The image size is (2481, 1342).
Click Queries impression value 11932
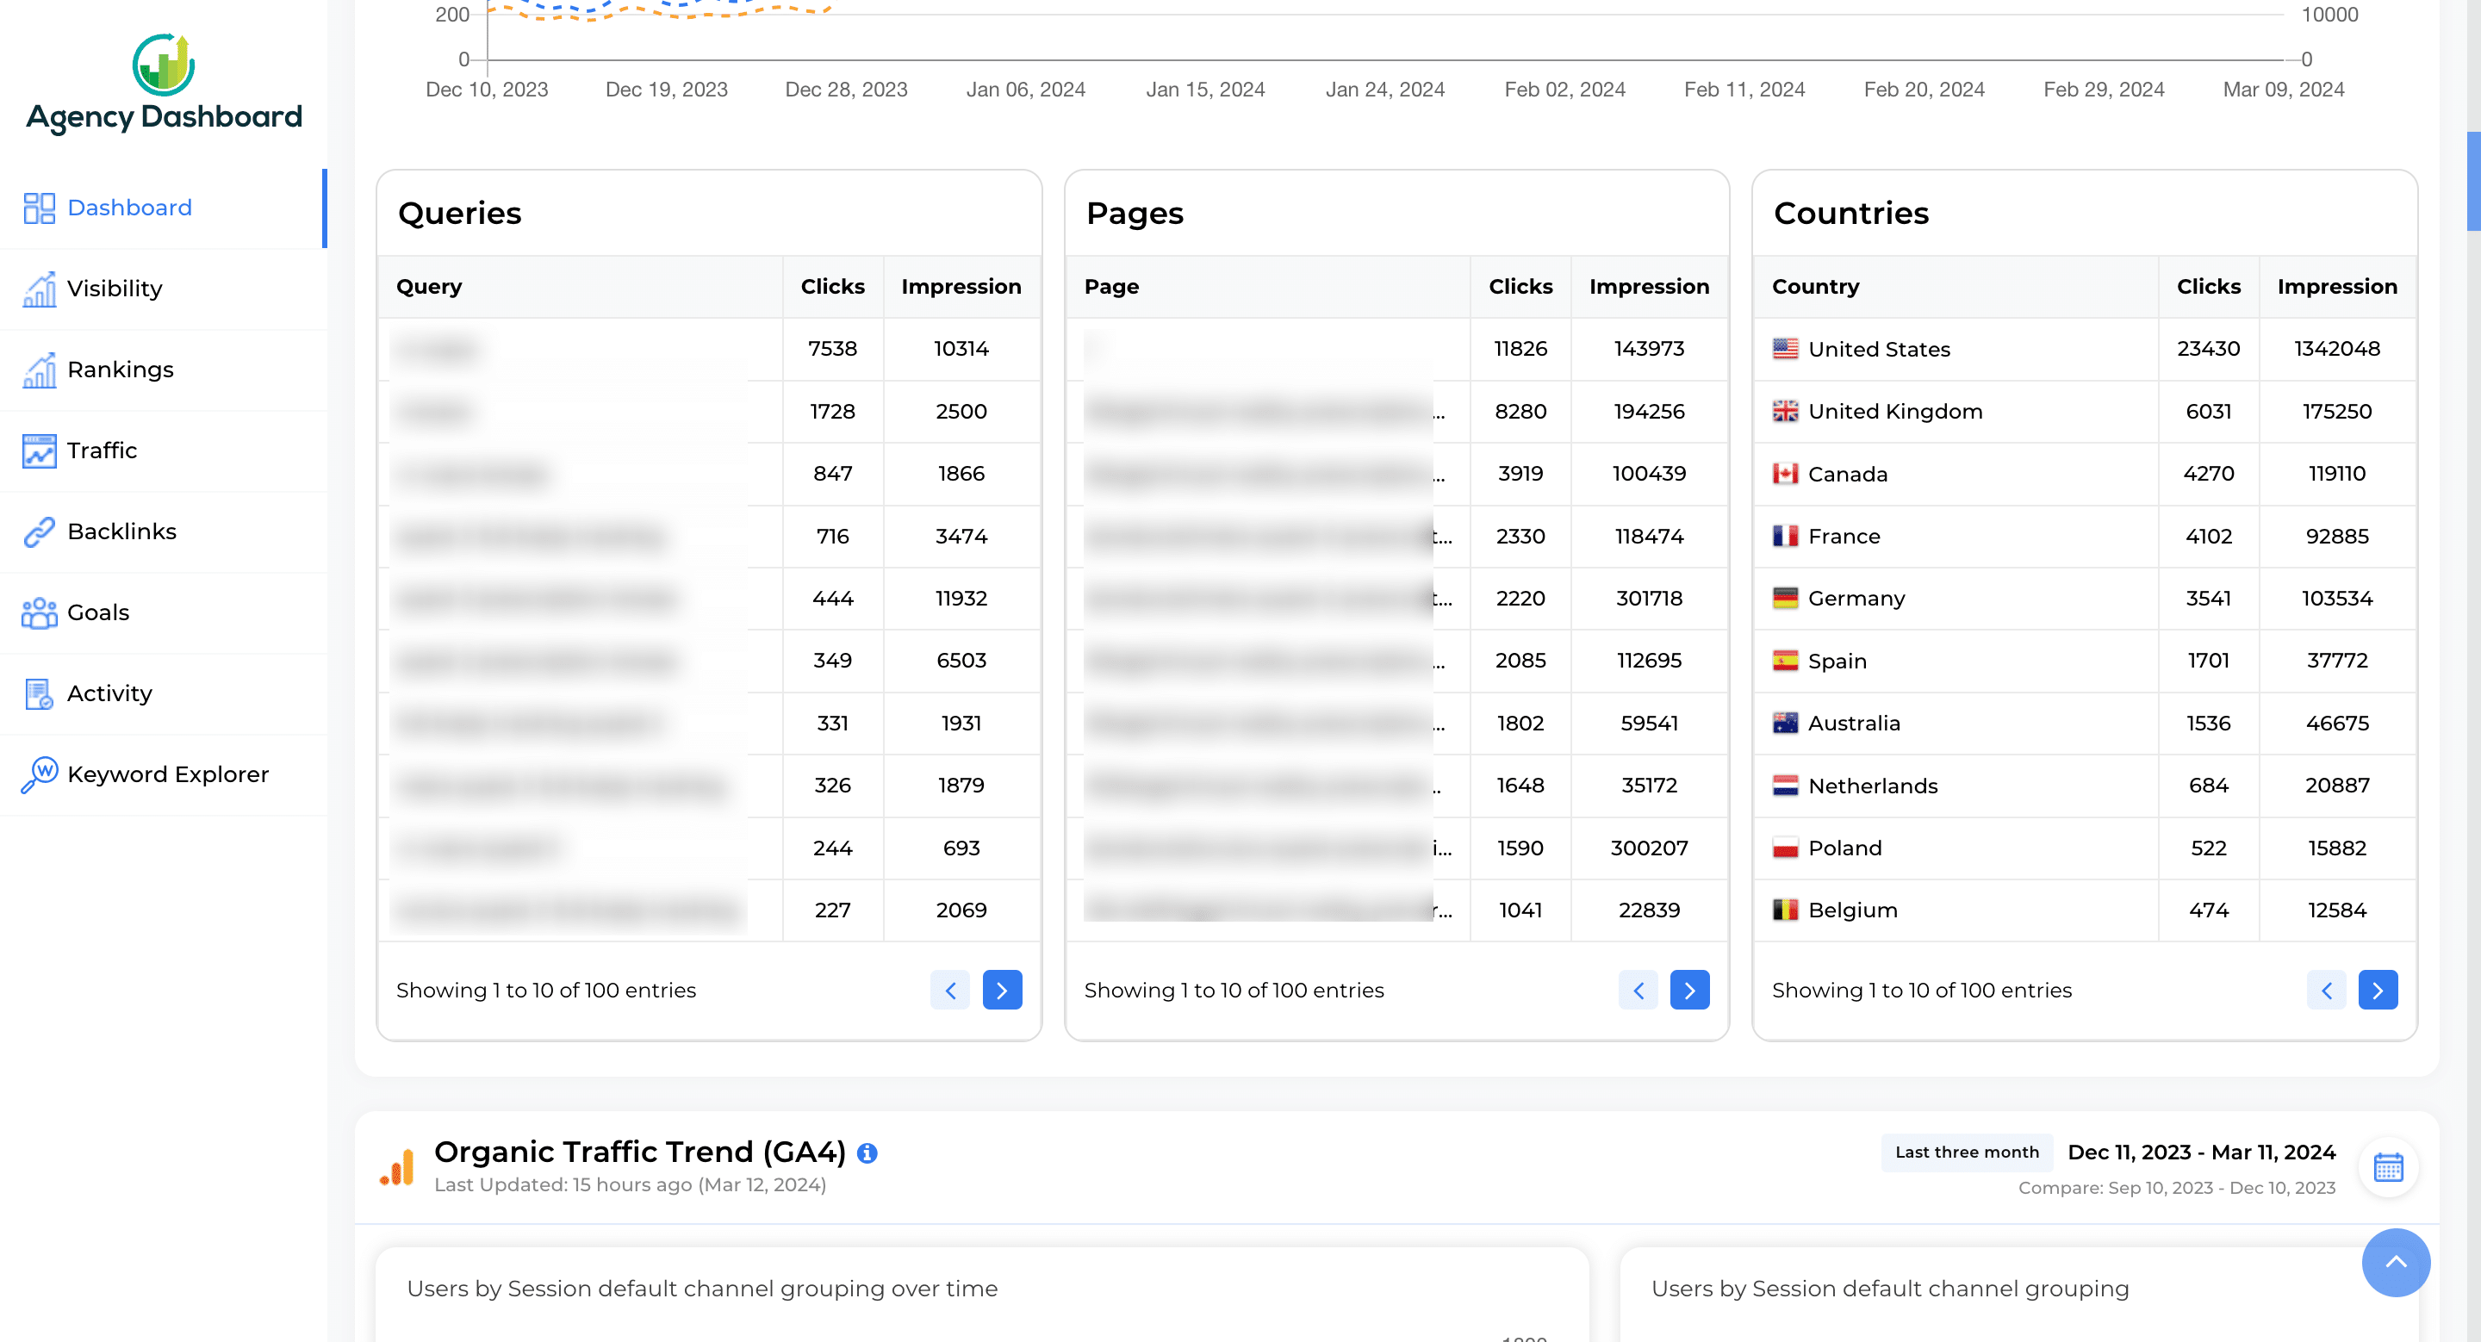point(961,598)
